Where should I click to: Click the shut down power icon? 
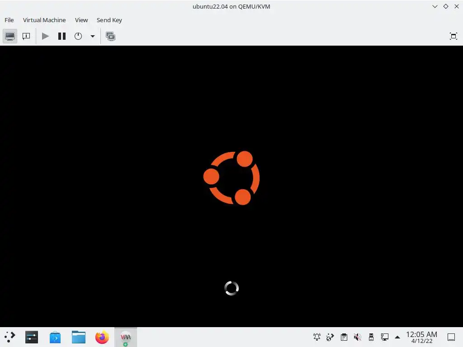[78, 36]
